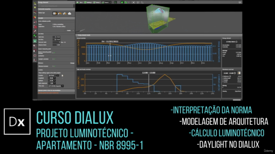The height and width of the screenshot is (154, 275).
Task: Select Building 1 in the navigation bar
Action: pyautogui.click(x=88, y=3)
